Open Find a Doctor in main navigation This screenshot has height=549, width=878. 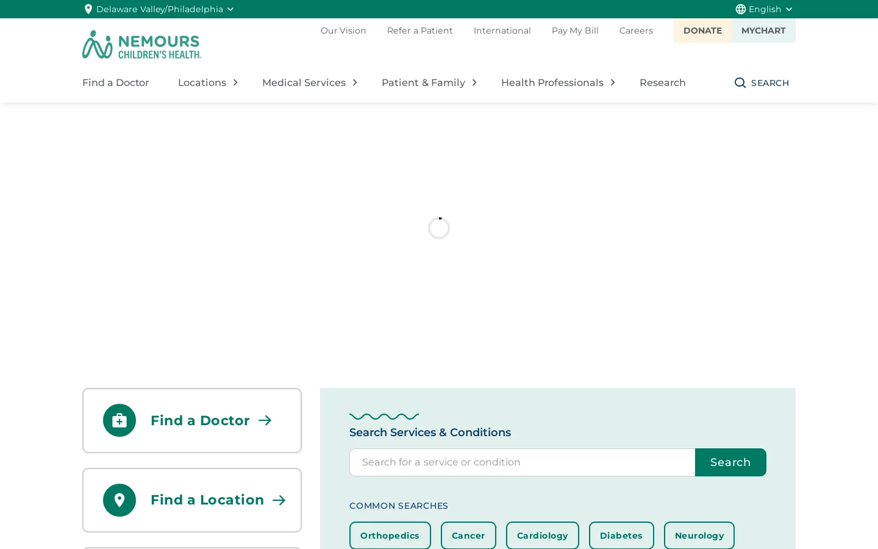coord(116,82)
